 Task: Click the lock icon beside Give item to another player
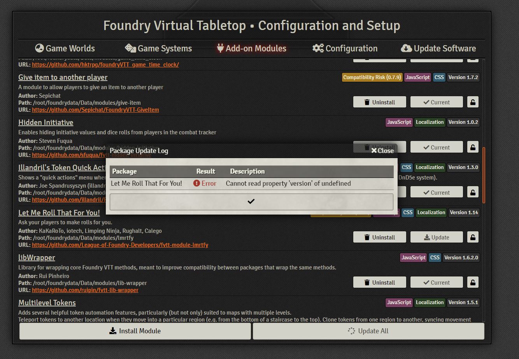click(x=472, y=102)
